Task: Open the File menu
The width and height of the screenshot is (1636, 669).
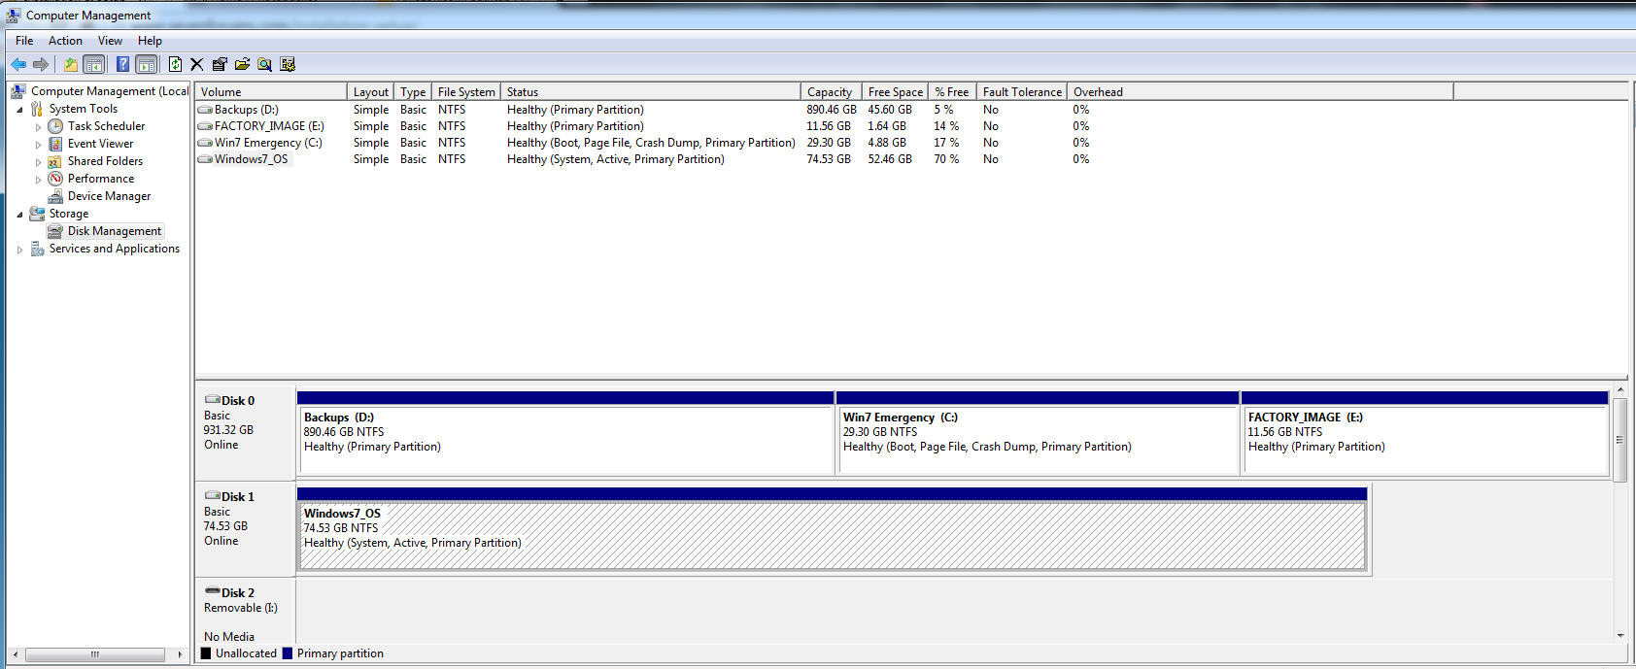Action: tap(24, 41)
